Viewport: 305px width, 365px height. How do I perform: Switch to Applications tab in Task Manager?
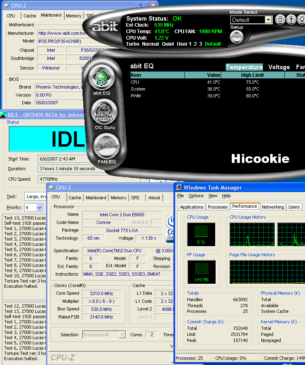coord(191,207)
